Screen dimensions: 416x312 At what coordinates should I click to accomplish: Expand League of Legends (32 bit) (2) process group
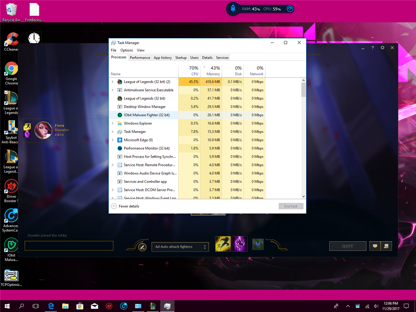[113, 82]
